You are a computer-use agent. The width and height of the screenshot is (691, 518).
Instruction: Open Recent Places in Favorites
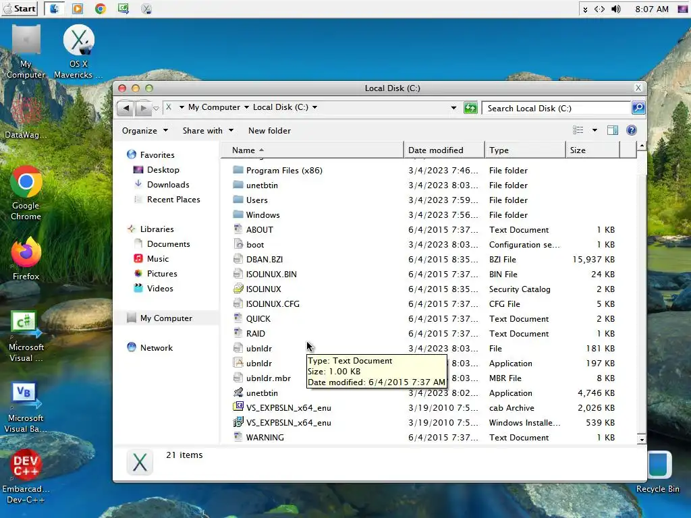[x=173, y=200]
